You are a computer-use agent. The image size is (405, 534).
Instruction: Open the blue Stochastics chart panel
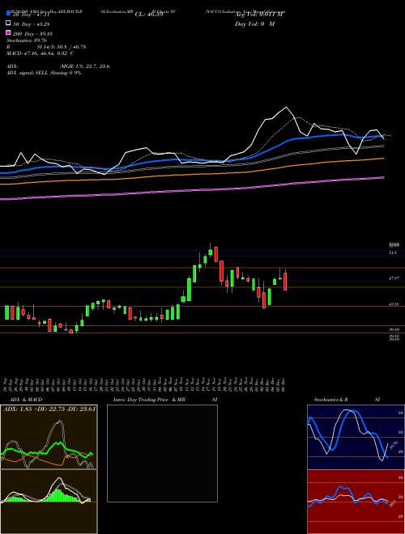point(356,437)
